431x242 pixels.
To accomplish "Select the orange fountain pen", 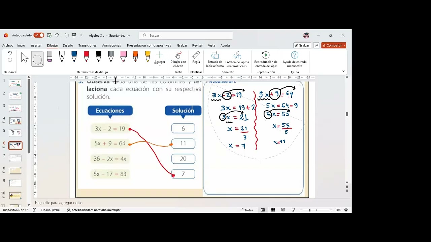I will tap(135, 56).
